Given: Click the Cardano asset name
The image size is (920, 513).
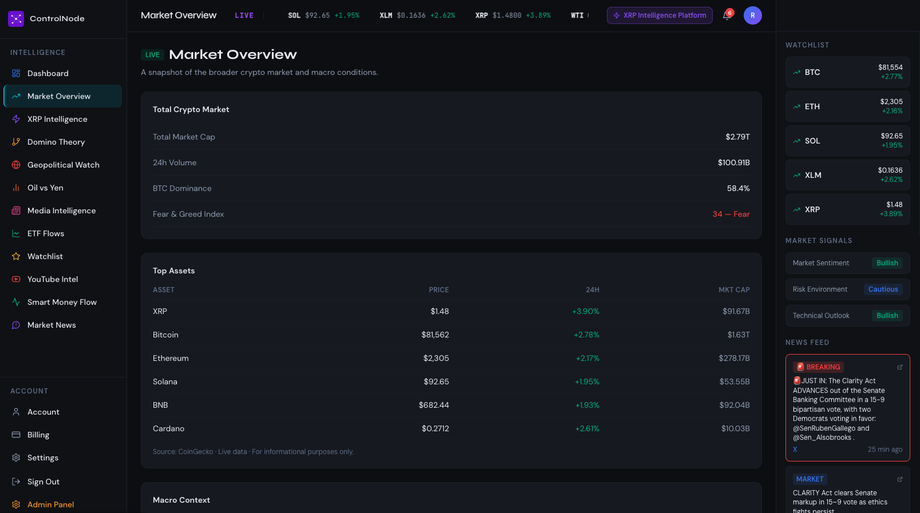Looking at the screenshot, I should tap(168, 428).
